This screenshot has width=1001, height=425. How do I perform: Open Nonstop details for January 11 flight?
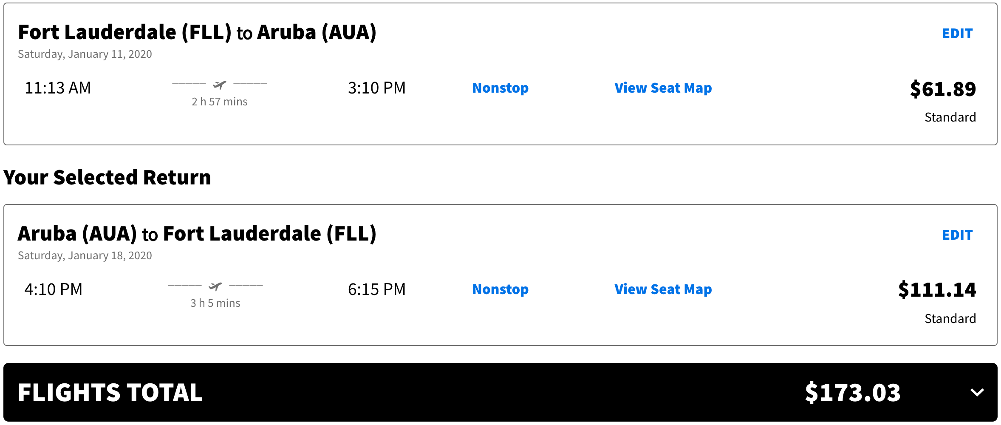(500, 88)
